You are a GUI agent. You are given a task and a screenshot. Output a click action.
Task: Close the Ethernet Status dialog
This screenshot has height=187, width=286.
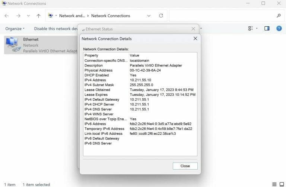pyautogui.click(x=193, y=29)
